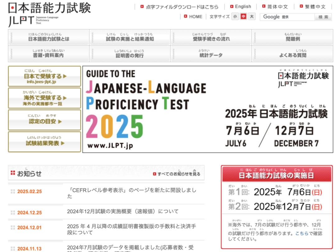Click the date 2025.02.25
This screenshot has height=252, width=336.
coord(30,191)
